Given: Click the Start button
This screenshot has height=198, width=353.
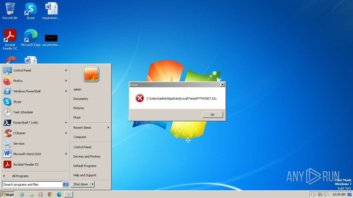Looking at the screenshot, I should [x=8, y=194].
